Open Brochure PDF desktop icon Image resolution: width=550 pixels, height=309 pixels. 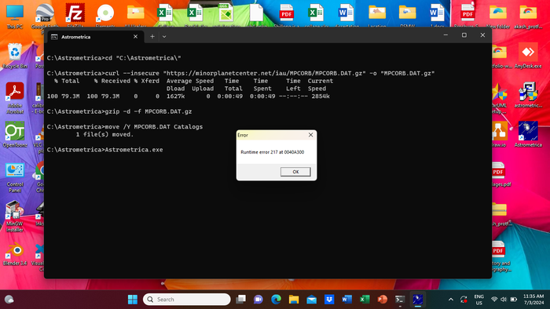pyautogui.click(x=467, y=16)
